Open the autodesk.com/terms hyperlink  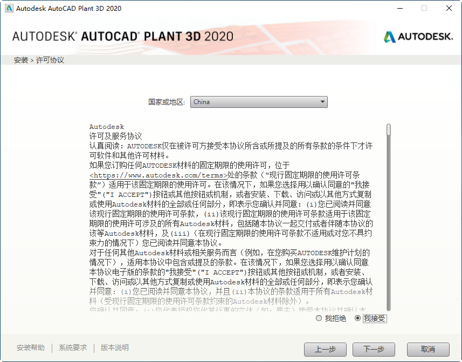coord(158,175)
